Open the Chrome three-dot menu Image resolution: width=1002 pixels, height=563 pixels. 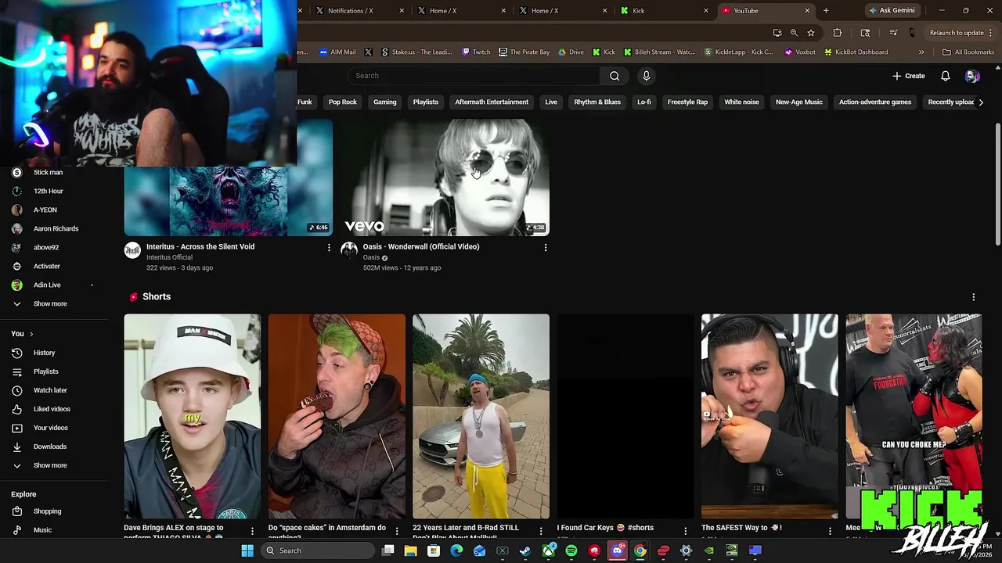(x=990, y=33)
